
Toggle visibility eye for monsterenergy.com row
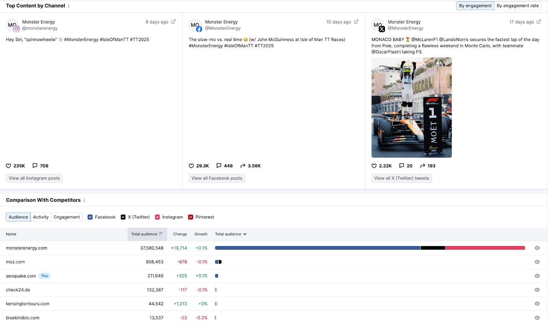click(x=537, y=248)
